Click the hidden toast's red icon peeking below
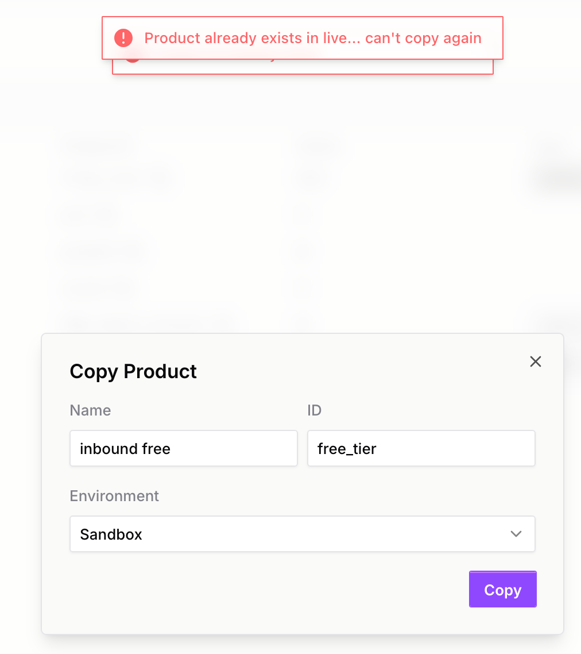 132,60
